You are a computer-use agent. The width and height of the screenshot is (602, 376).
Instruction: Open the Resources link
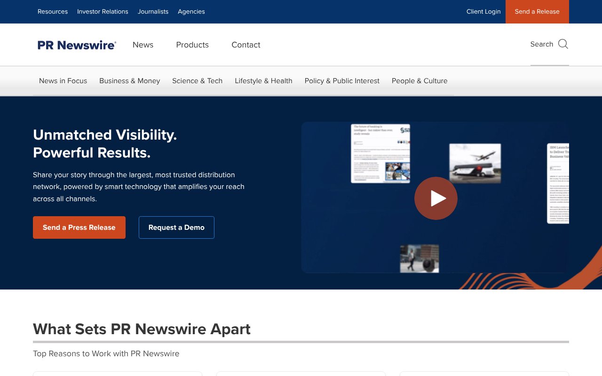click(53, 12)
